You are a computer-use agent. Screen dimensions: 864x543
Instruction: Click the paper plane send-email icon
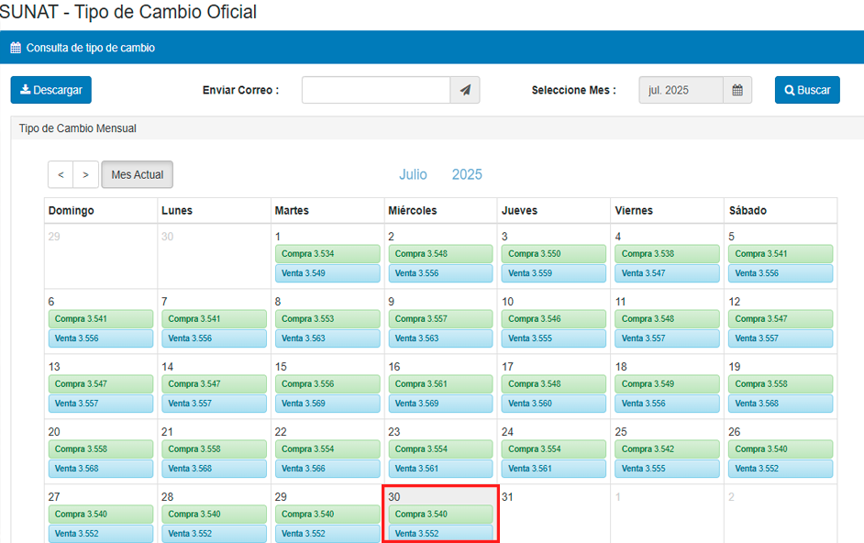(465, 90)
